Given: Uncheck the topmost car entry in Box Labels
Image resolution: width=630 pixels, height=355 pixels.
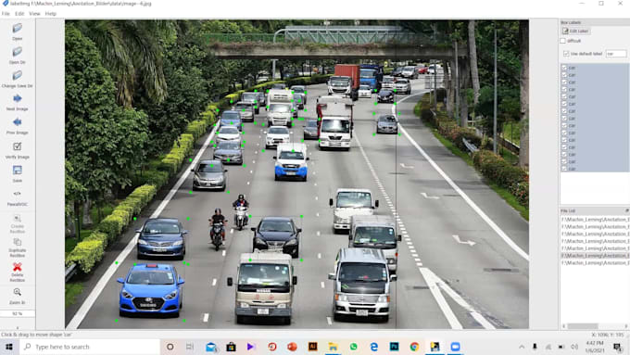Looking at the screenshot, I should (x=564, y=68).
